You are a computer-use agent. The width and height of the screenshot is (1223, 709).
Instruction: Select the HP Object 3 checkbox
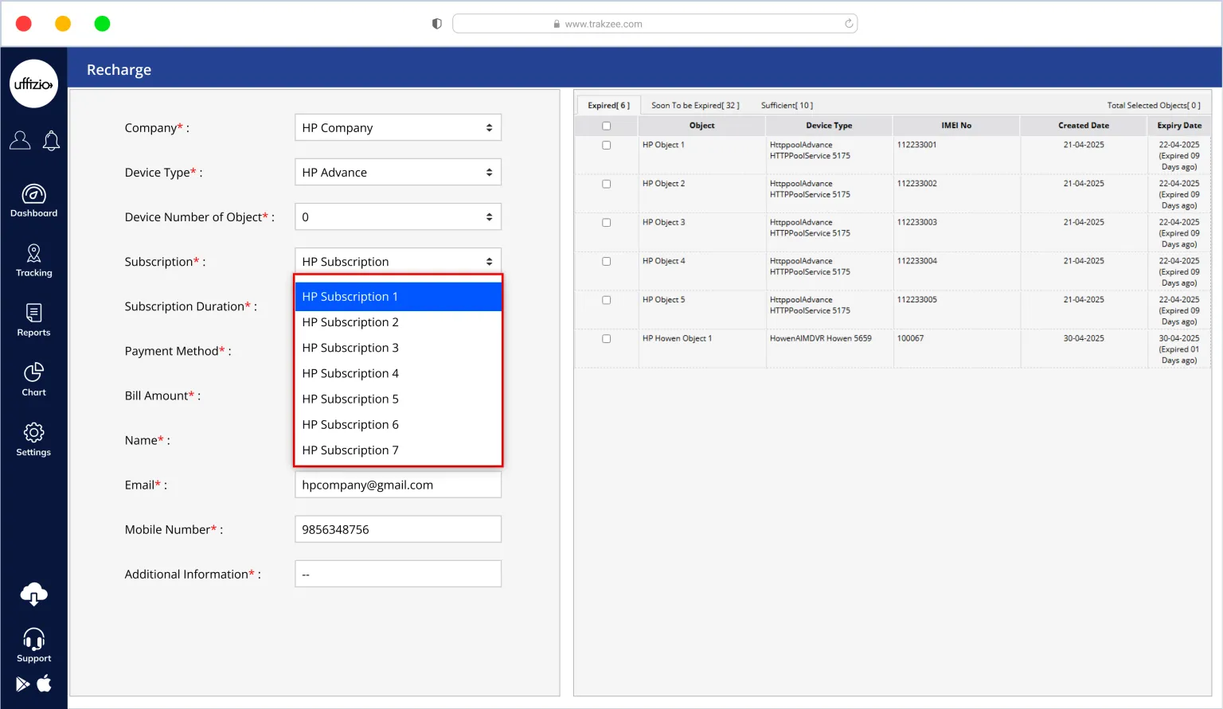[607, 223]
